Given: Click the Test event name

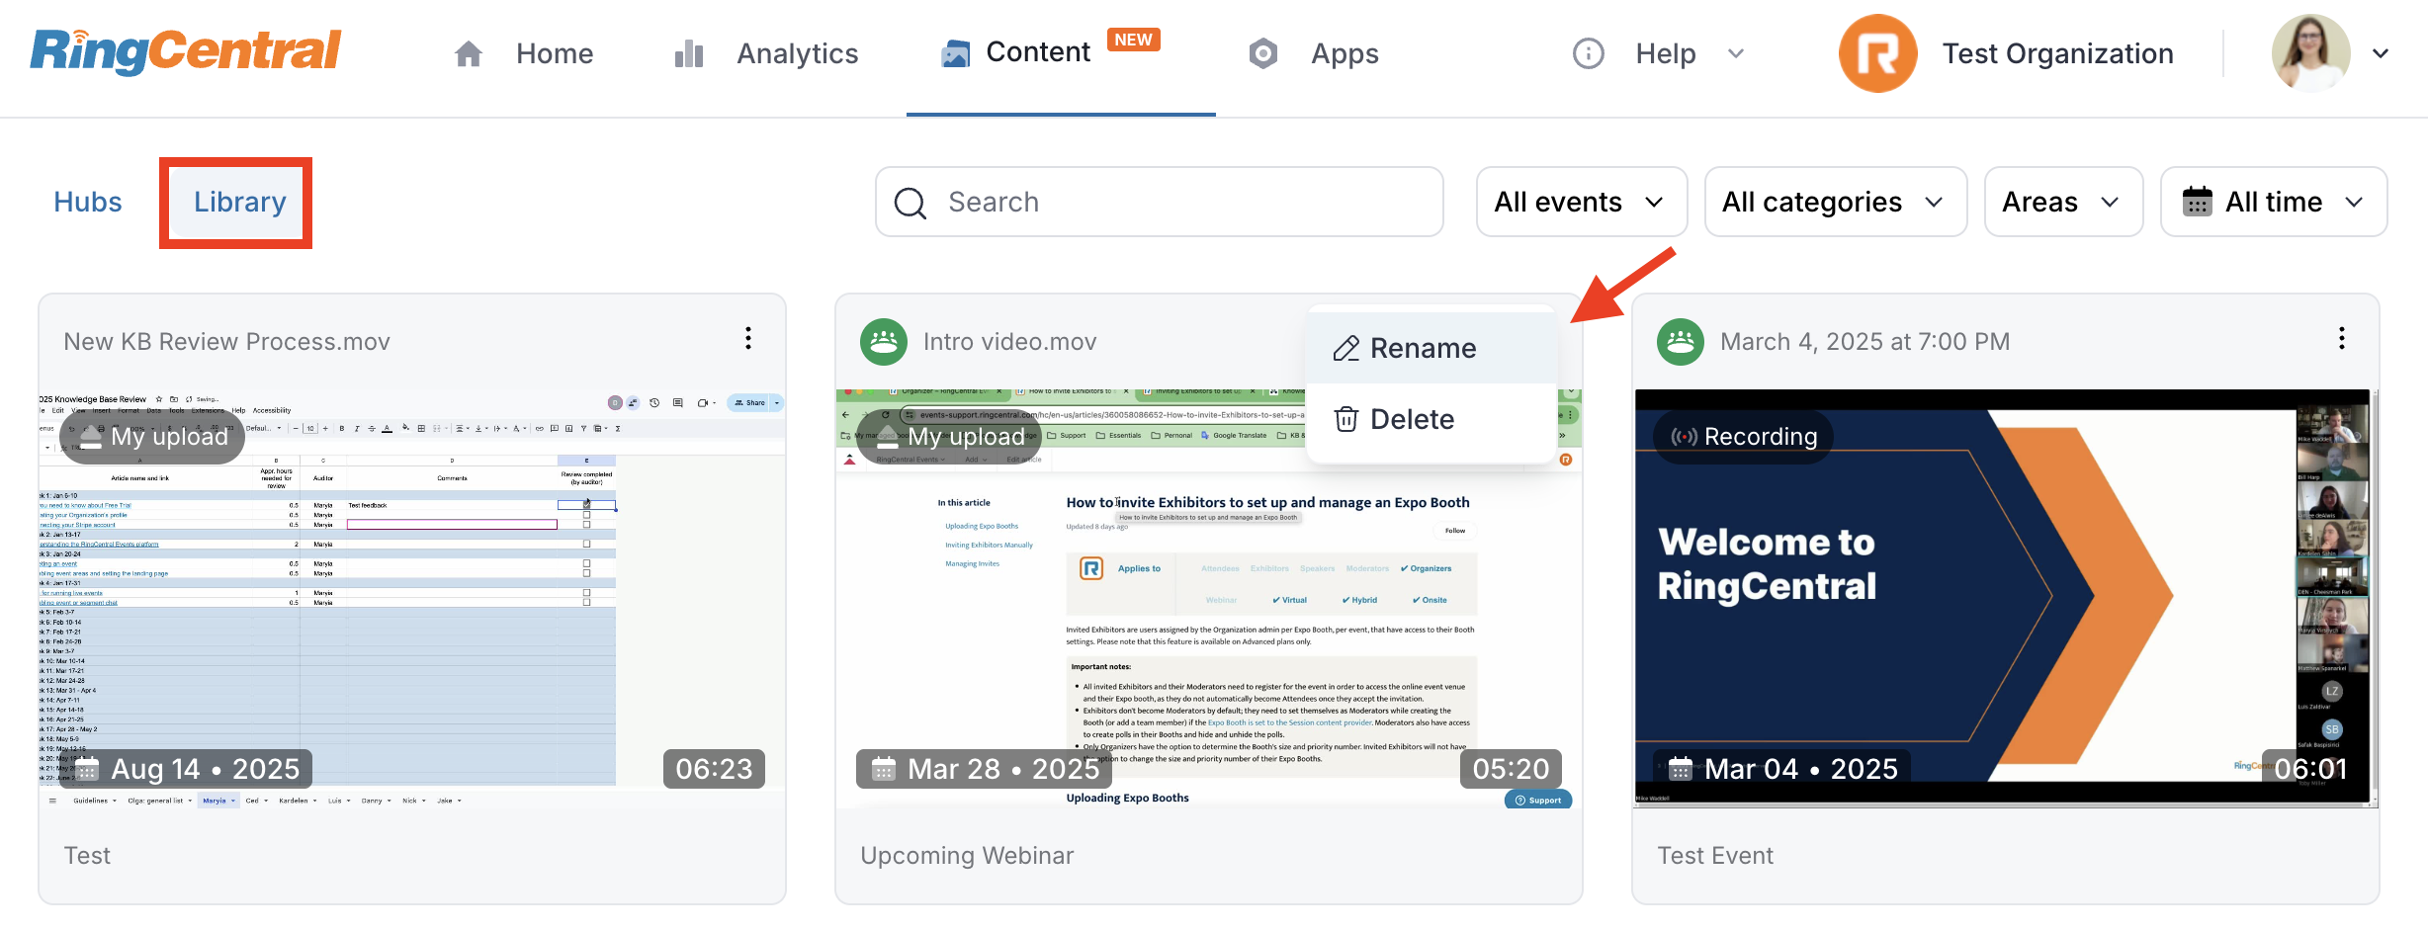Looking at the screenshot, I should tap(87, 856).
